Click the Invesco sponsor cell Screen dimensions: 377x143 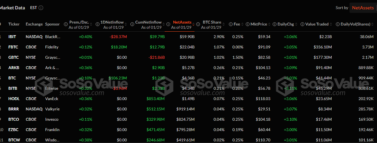coord(52,119)
